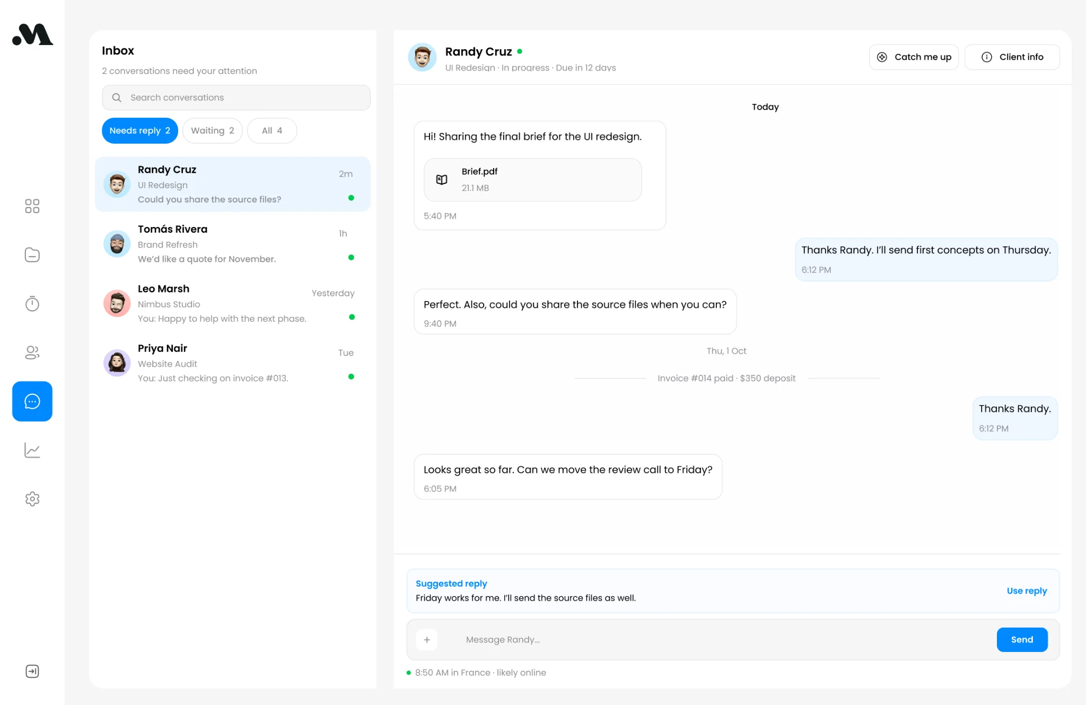Focus the Search conversations field

point(236,98)
